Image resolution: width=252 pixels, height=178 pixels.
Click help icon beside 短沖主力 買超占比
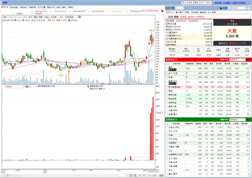coord(250,43)
